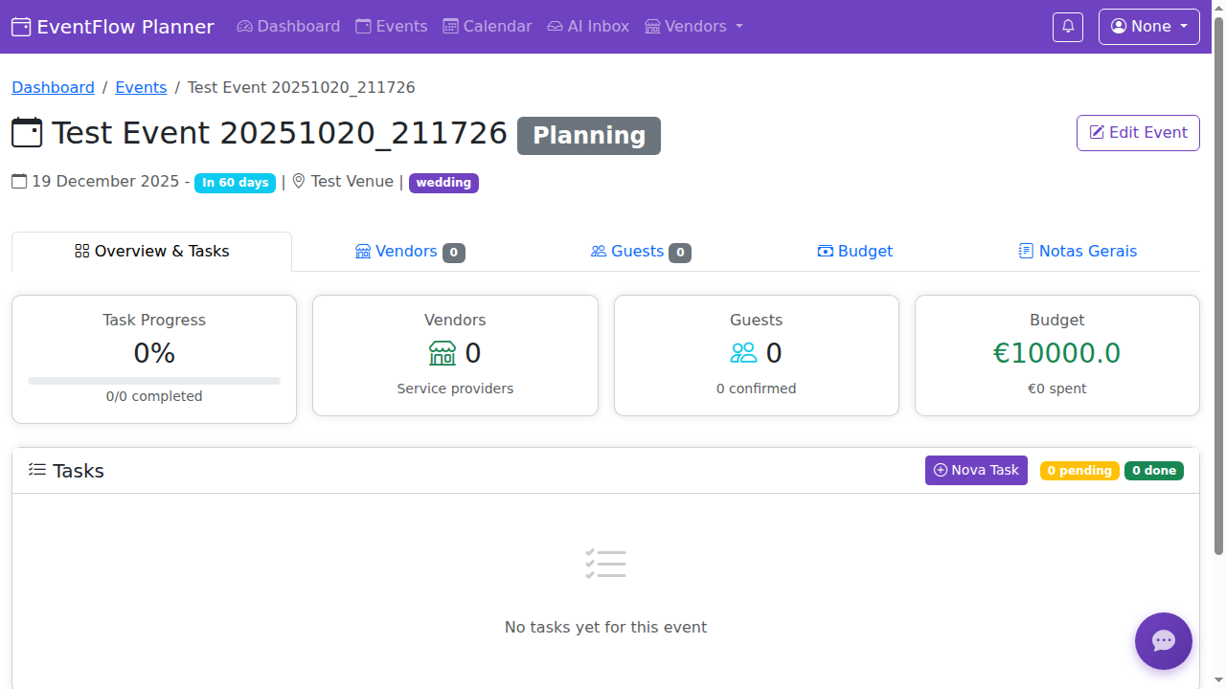Switch to the Budget tab
The height and width of the screenshot is (689, 1226).
coord(854,252)
